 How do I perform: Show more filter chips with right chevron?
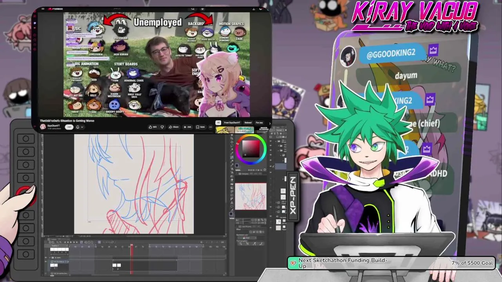click(x=270, y=123)
